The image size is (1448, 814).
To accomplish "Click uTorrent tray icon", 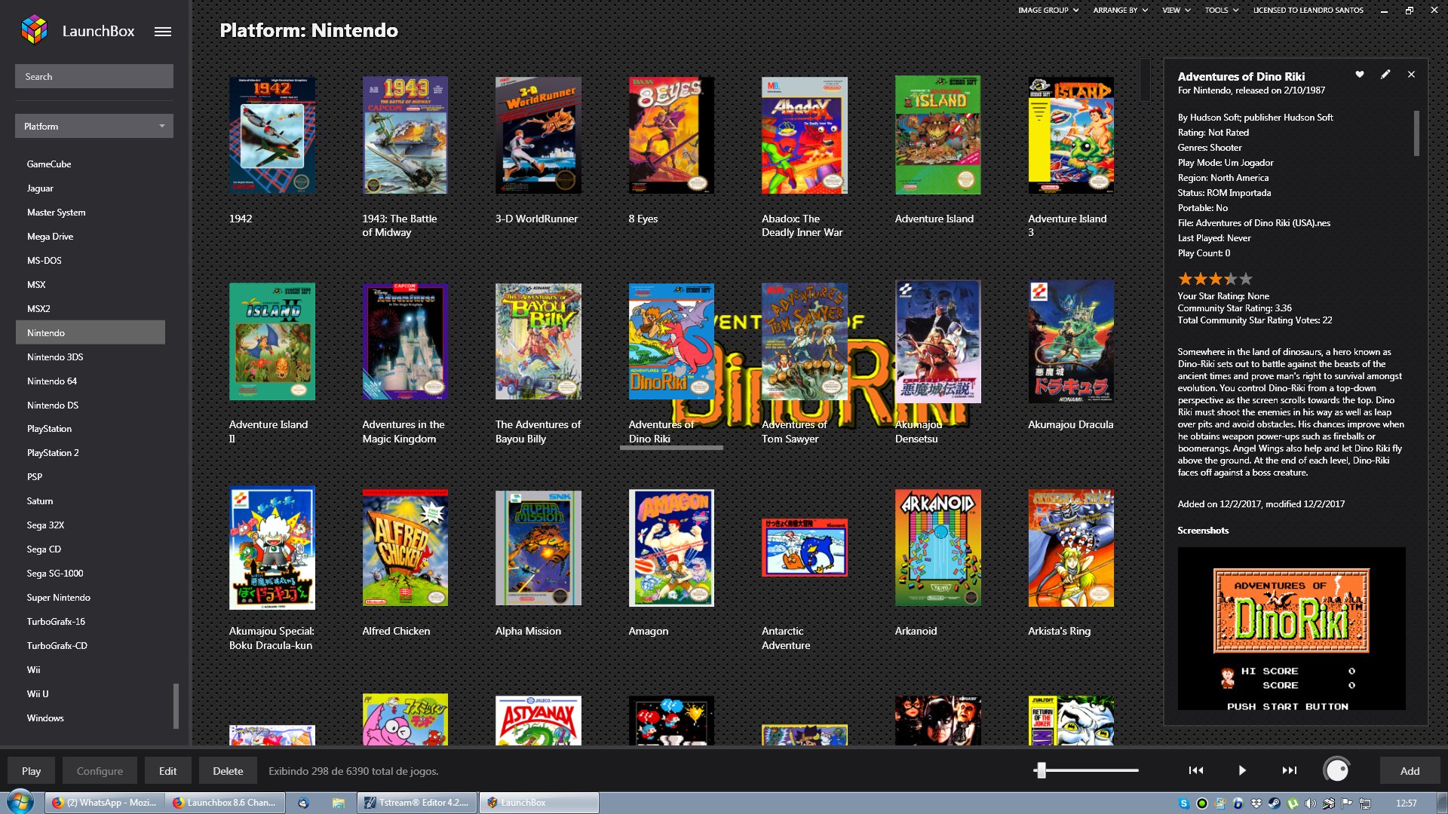I will tap(1293, 803).
